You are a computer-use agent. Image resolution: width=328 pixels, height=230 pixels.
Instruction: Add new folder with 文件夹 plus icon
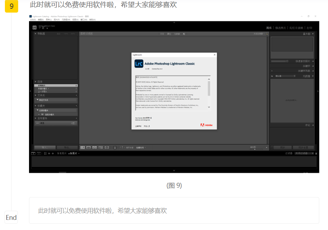tap(76, 95)
